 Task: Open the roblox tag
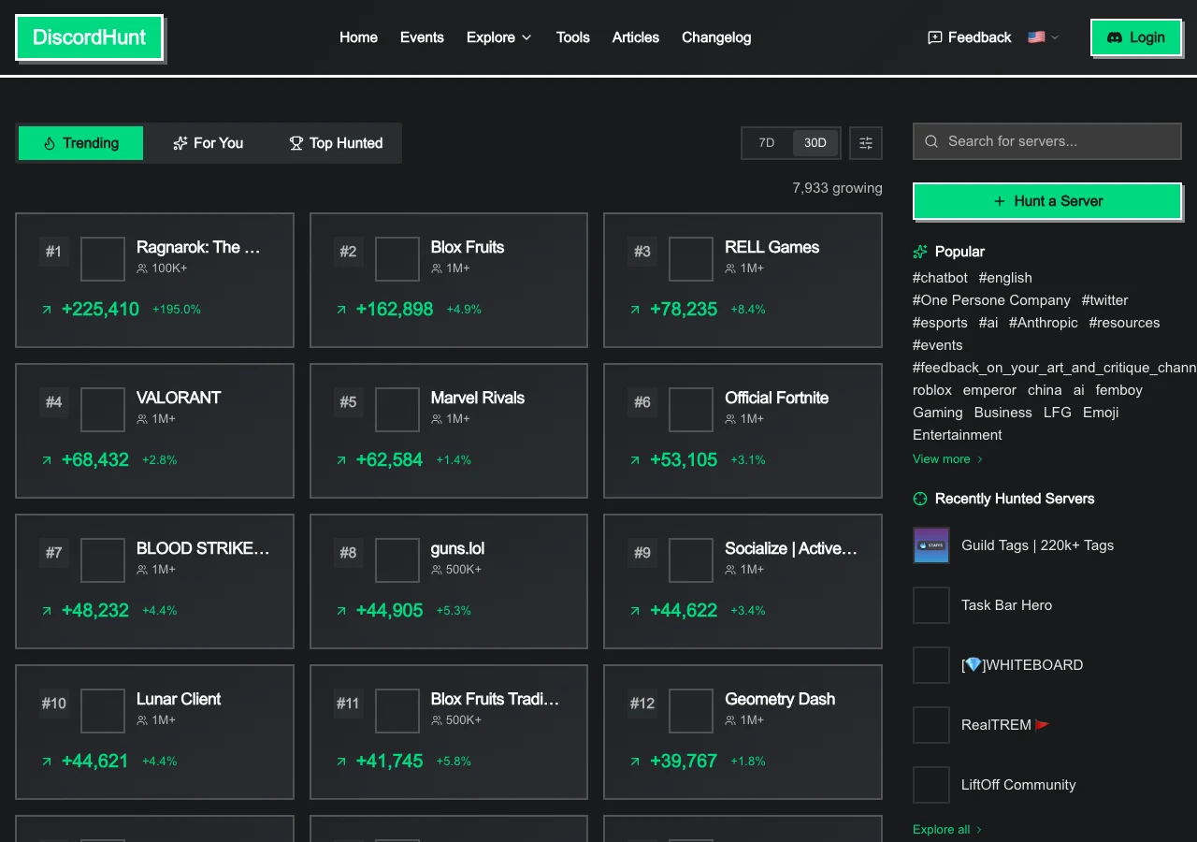point(932,390)
